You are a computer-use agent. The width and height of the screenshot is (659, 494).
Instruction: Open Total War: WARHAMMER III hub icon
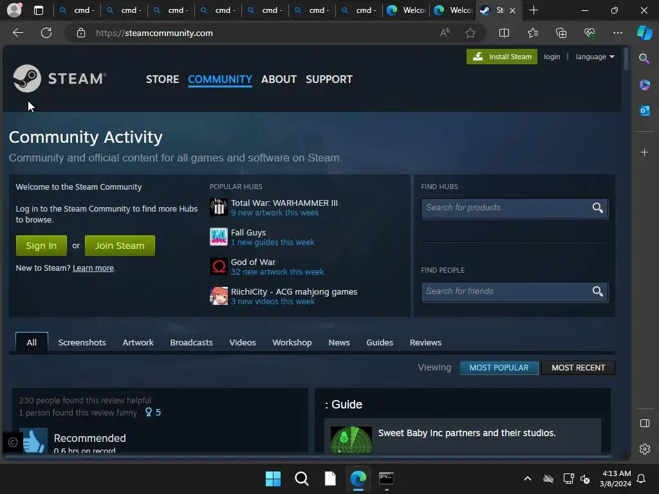pos(219,207)
